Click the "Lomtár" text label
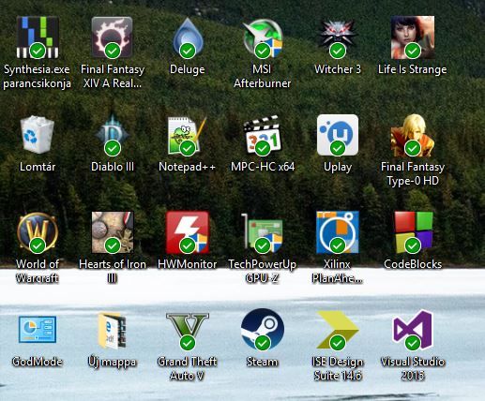Viewport: 485px width, 401px height. click(x=38, y=167)
